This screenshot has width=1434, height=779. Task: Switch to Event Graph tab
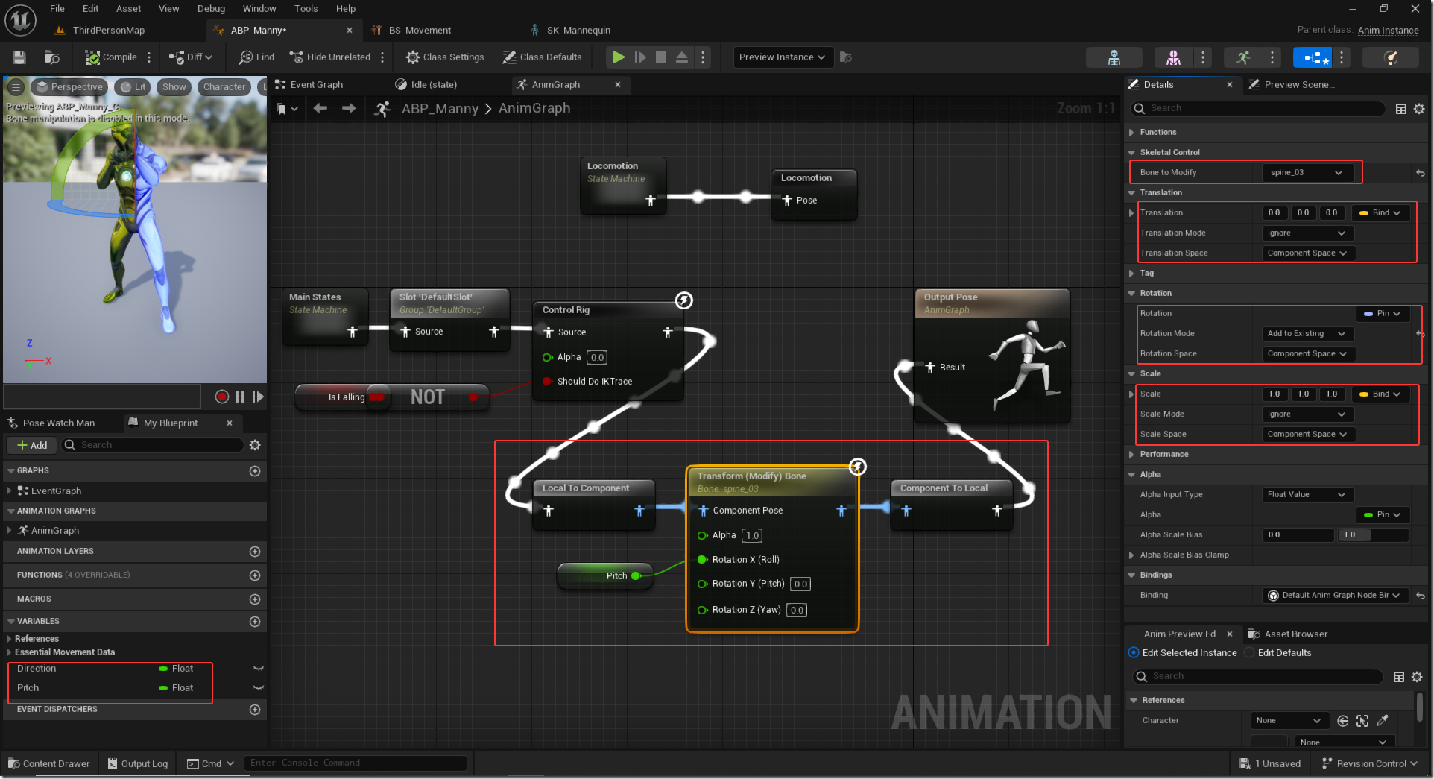tap(310, 85)
